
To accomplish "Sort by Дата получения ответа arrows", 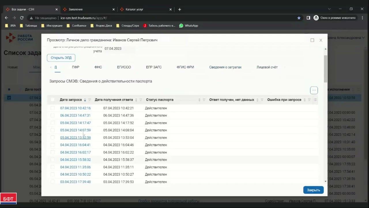I will coord(136,100).
